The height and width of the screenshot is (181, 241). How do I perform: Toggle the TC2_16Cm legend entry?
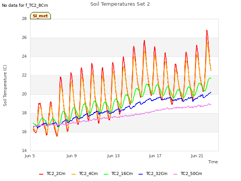click(118, 174)
